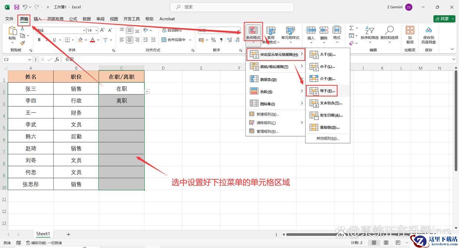Screen dimensions: 459x248
Task: Click the Format Painter brush icon
Action: 23,43
